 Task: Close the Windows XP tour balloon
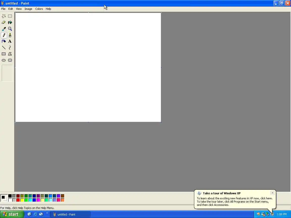(273, 193)
